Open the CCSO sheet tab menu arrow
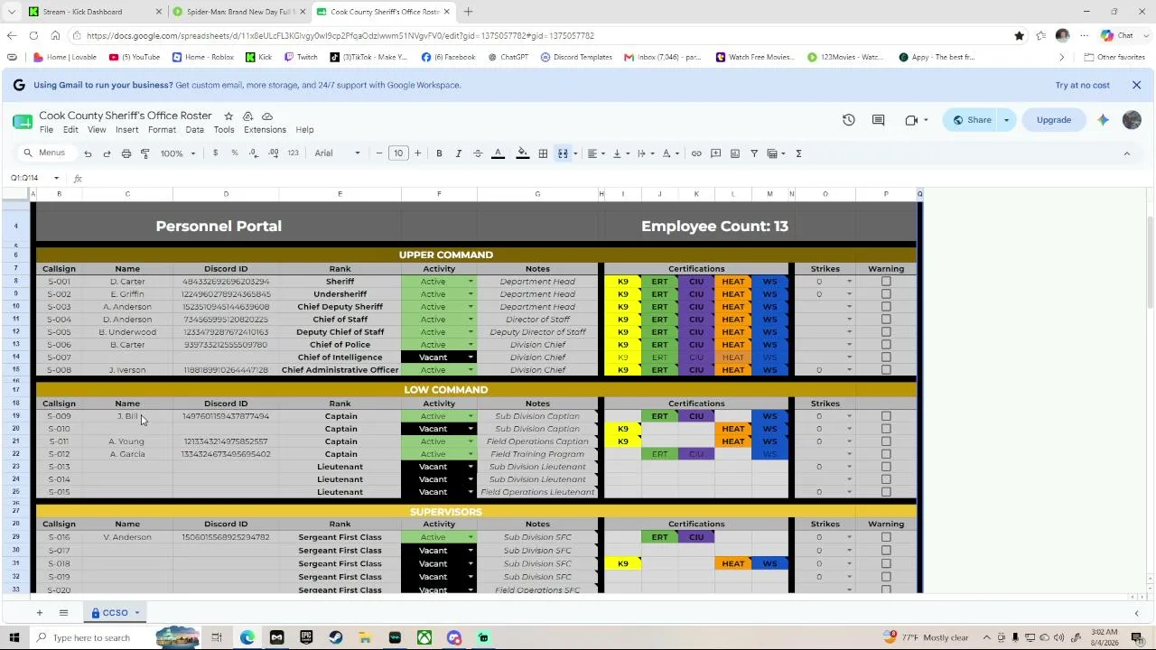 (x=137, y=613)
